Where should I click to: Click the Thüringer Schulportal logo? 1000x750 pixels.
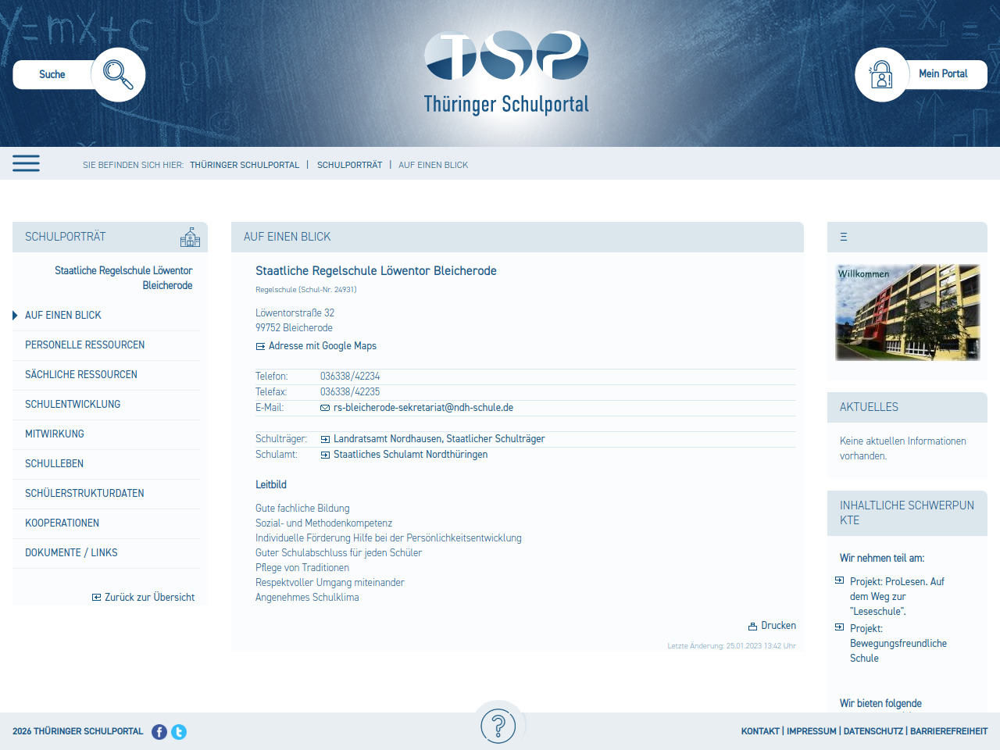(506, 72)
